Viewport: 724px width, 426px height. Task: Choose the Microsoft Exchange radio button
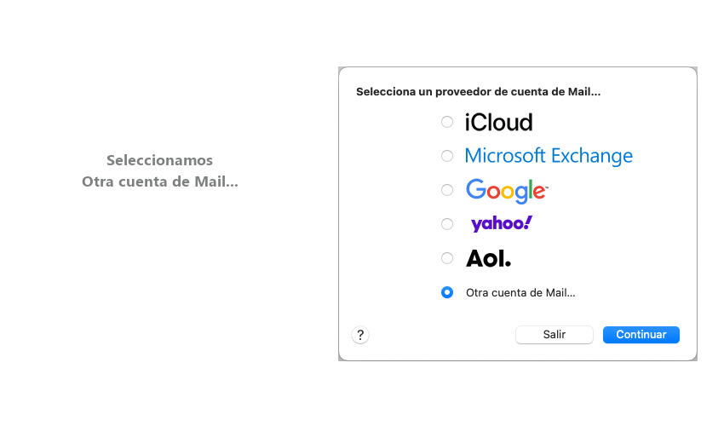447,156
